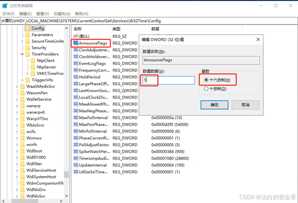Select the decimal (十进制) radio button
298x203 pixels.
pyautogui.click(x=206, y=89)
